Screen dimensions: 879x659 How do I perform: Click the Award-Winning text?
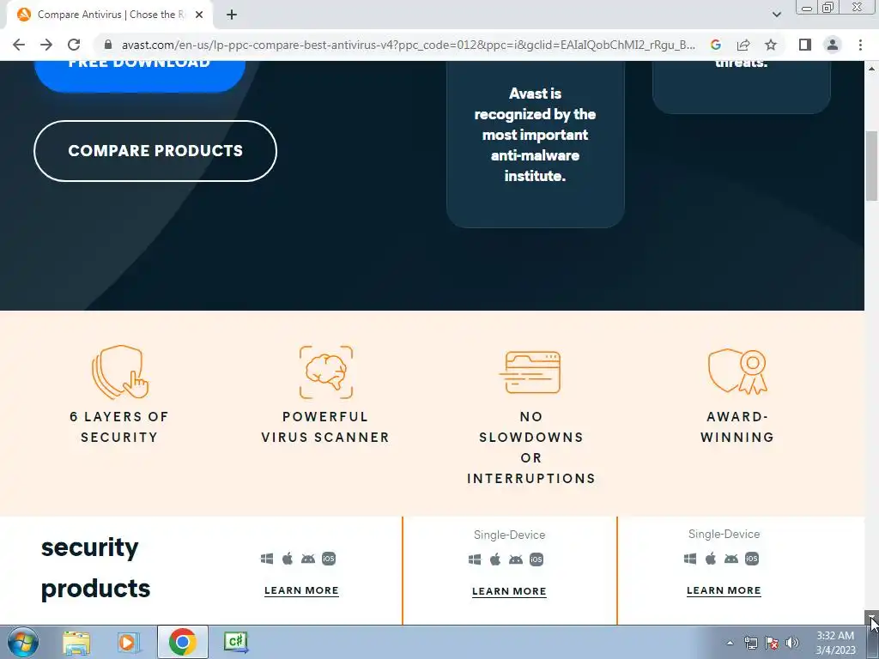[737, 427]
